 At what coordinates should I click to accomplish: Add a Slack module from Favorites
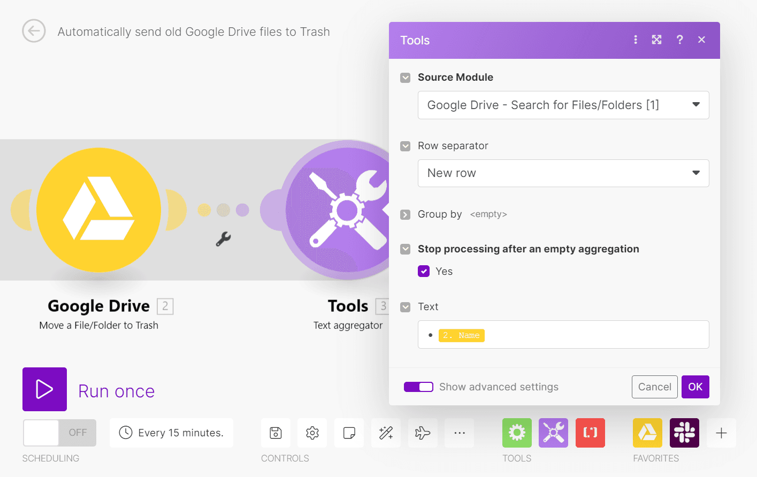pyautogui.click(x=684, y=433)
